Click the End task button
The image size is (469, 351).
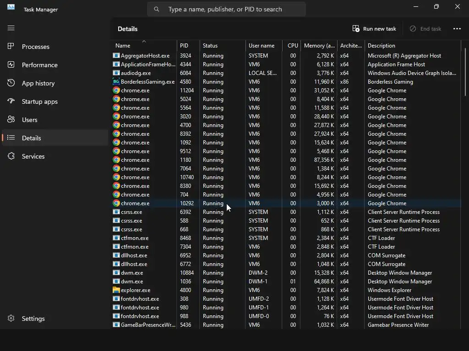[425, 29]
